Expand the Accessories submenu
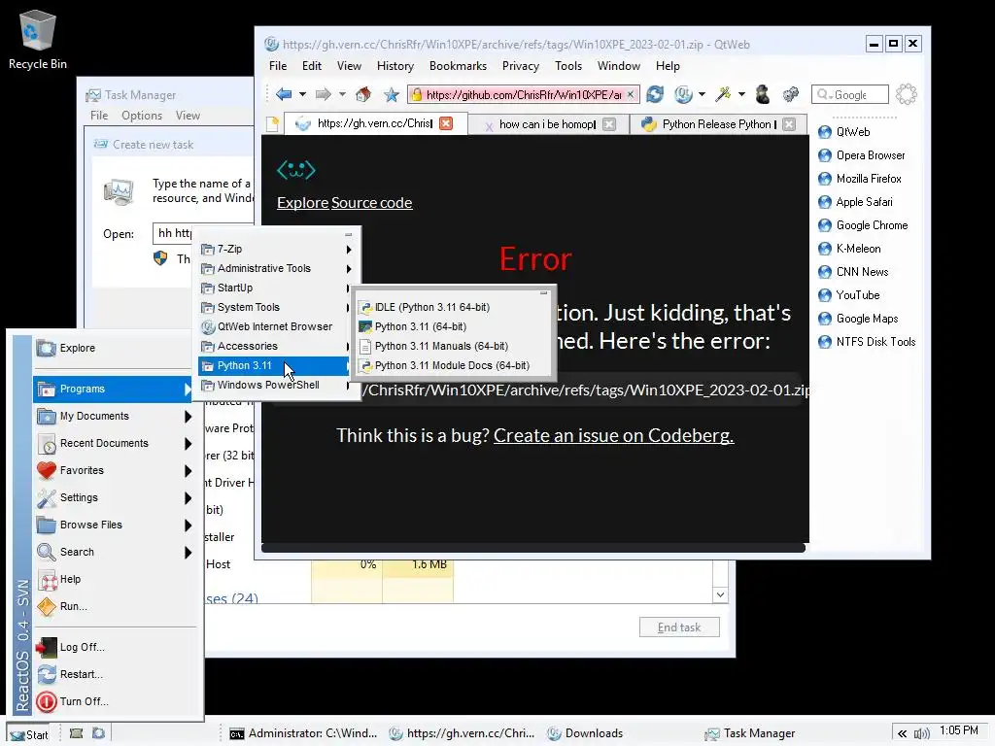 coord(275,347)
